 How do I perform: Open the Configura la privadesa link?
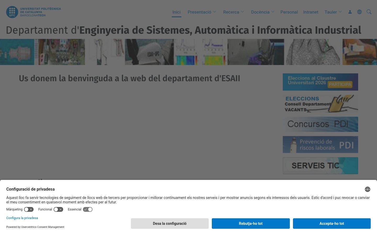22,218
